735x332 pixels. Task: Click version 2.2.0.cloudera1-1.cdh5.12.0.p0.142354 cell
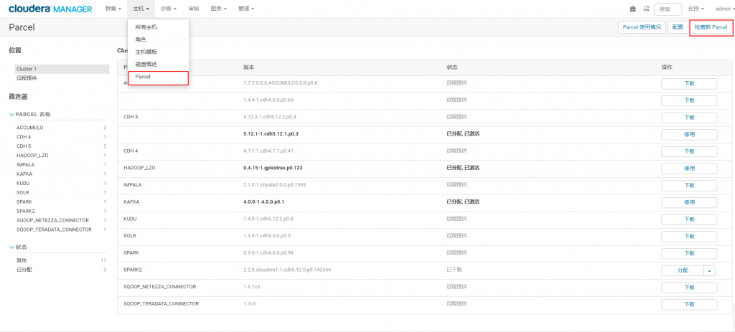click(287, 270)
